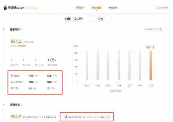Click the 861.2 label above chart
Screen dimensions: 173x122
[x=150, y=48]
